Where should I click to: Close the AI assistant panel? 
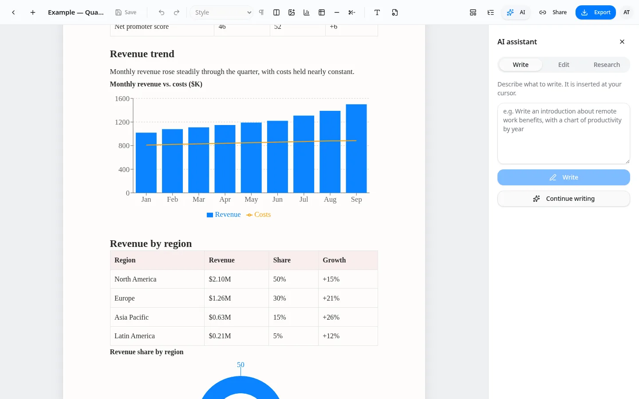point(622,42)
